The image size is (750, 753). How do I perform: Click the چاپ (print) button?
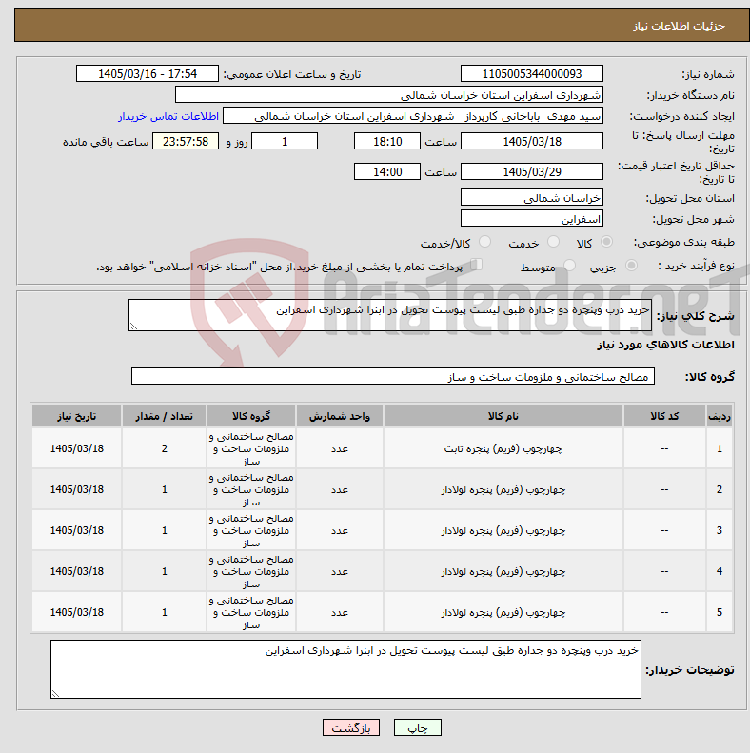coord(417,727)
